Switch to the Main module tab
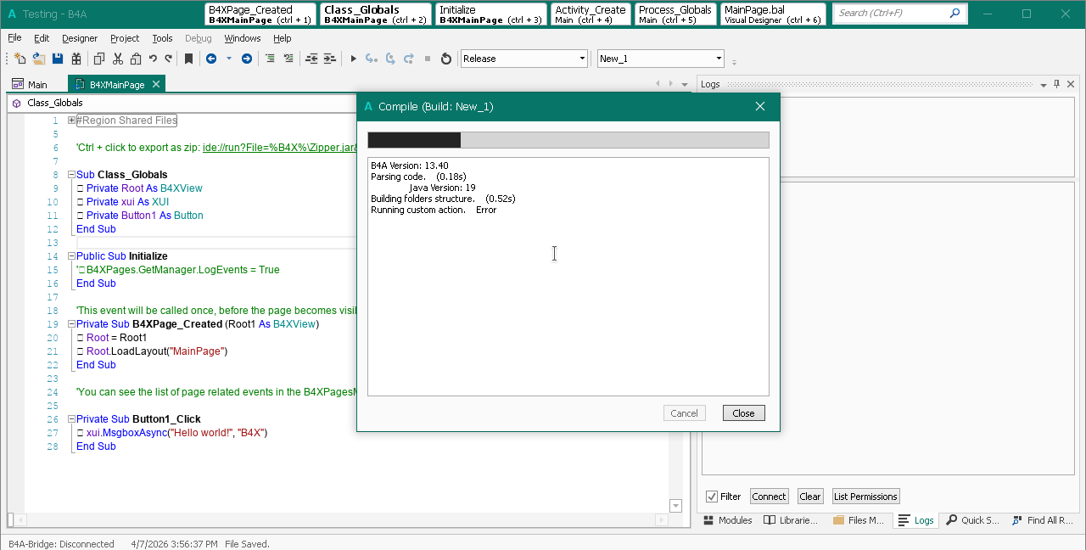1086x550 pixels. pyautogui.click(x=30, y=84)
